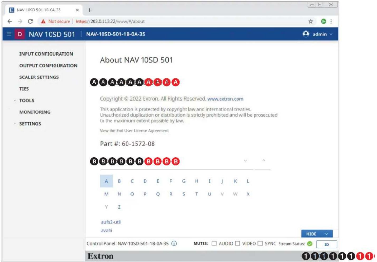Select letter M in package index

click(x=106, y=194)
